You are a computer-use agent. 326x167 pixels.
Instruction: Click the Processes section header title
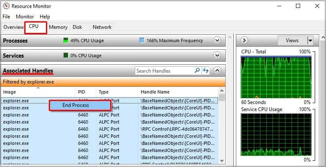point(15,40)
